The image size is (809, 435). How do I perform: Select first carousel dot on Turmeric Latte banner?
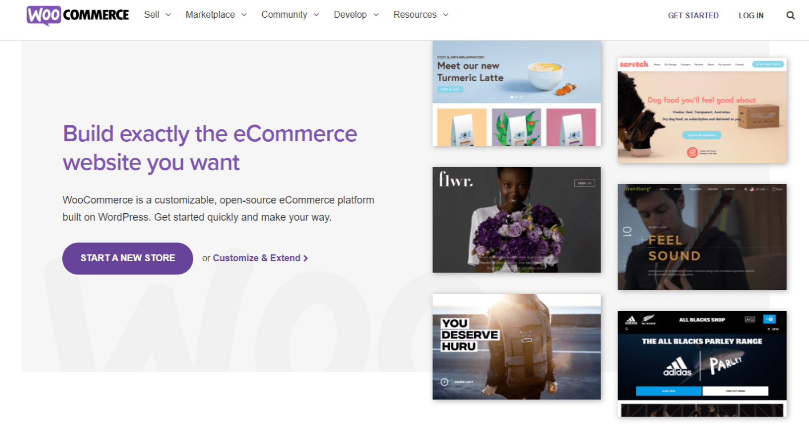(x=511, y=97)
